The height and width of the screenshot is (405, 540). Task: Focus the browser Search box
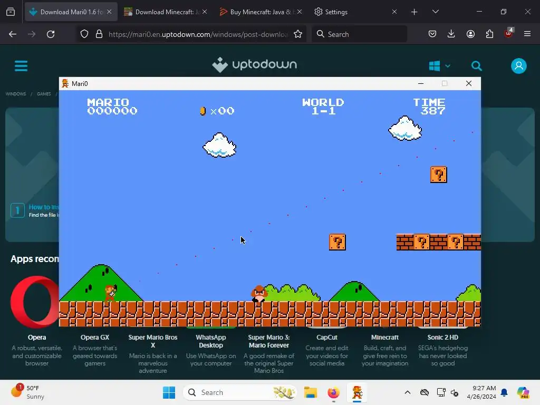click(x=359, y=34)
